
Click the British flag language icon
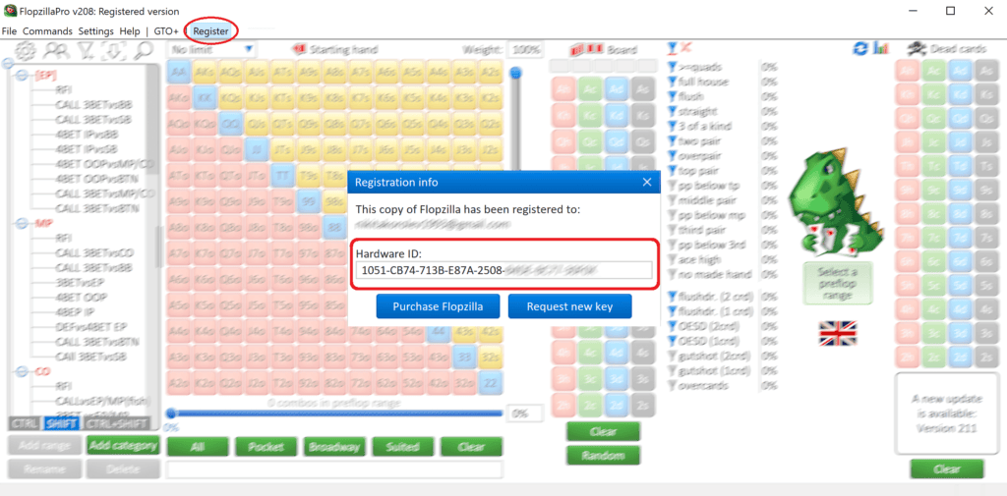pyautogui.click(x=837, y=334)
